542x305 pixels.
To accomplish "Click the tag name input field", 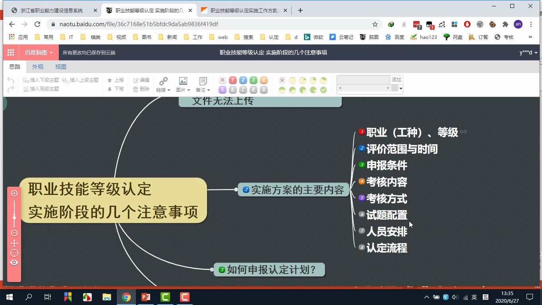I will (x=364, y=80).
